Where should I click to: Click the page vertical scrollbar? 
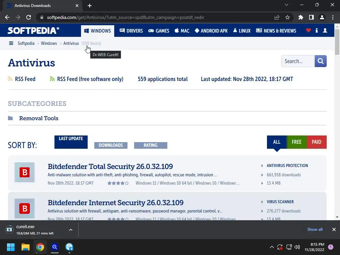tap(337, 41)
